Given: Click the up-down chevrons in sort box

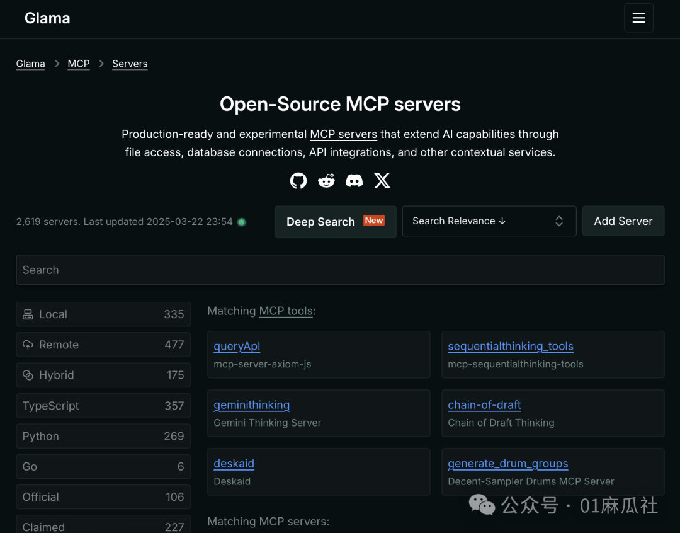Looking at the screenshot, I should click(x=559, y=221).
